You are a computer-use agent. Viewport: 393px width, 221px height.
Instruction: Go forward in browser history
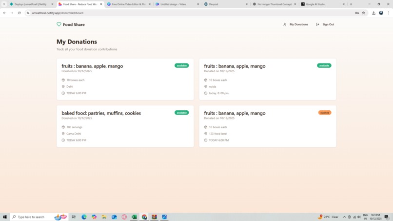pos(12,13)
